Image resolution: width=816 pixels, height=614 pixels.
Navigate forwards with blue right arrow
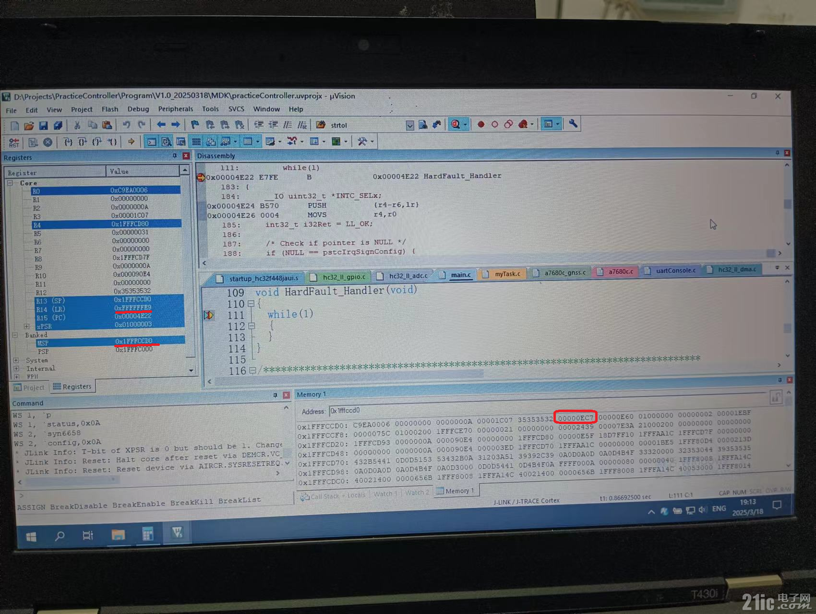point(176,124)
